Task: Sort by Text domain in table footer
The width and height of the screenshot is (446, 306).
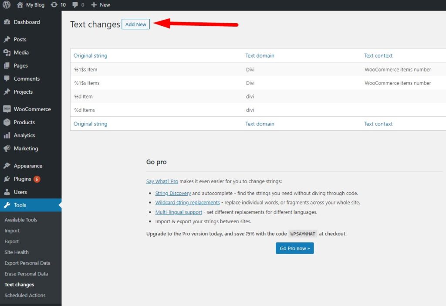Action: [x=260, y=124]
